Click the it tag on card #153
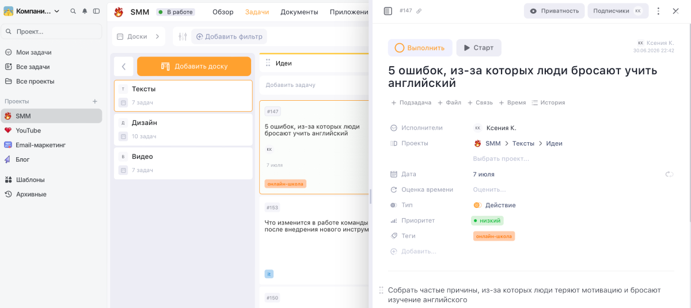Viewport: 691px width, 308px height. (x=269, y=274)
